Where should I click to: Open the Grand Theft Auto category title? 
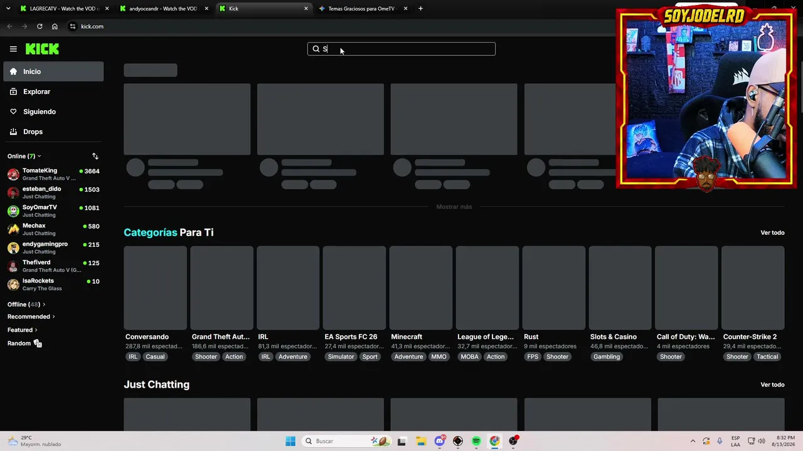pos(221,337)
